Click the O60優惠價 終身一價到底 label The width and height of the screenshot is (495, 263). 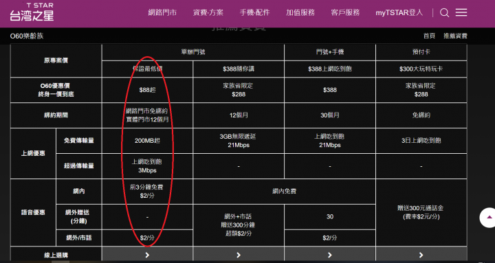coord(56,90)
